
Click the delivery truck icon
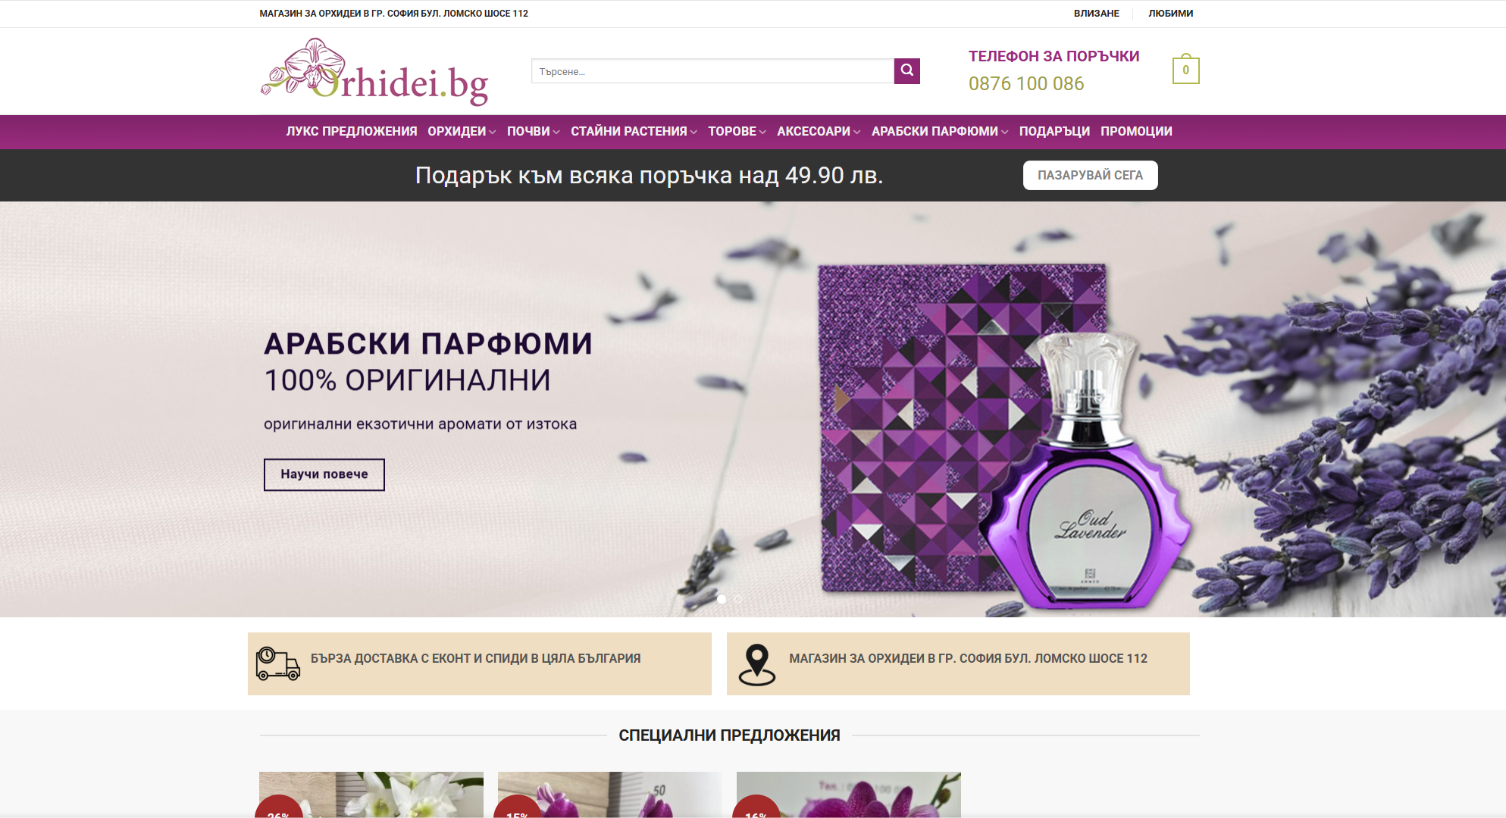click(277, 663)
